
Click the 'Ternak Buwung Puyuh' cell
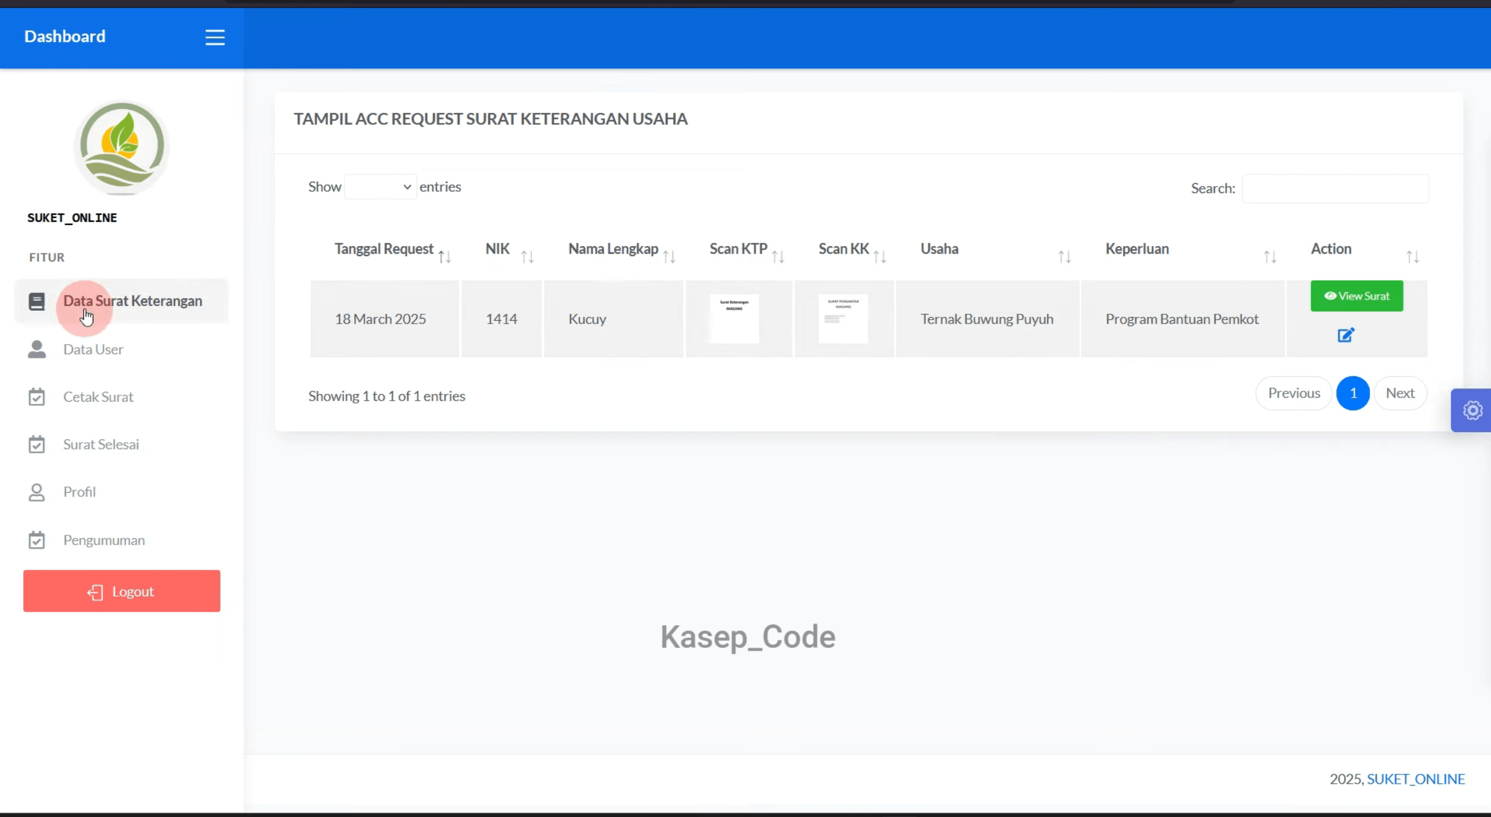987,319
